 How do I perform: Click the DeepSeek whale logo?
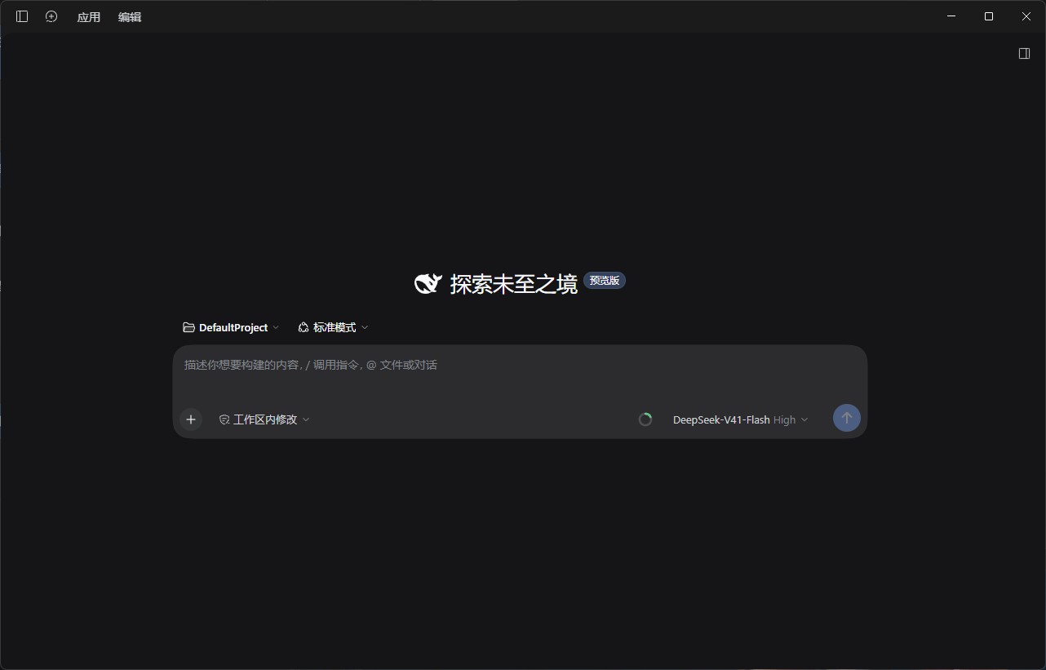(x=428, y=283)
